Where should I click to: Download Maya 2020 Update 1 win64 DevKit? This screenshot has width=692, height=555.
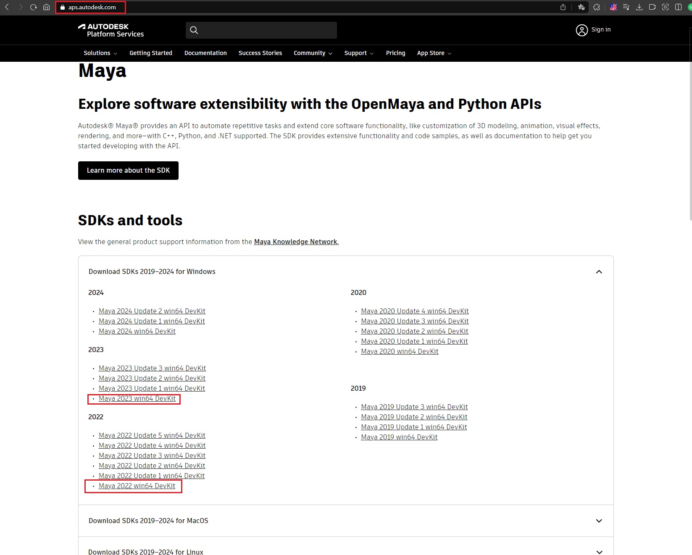point(414,342)
